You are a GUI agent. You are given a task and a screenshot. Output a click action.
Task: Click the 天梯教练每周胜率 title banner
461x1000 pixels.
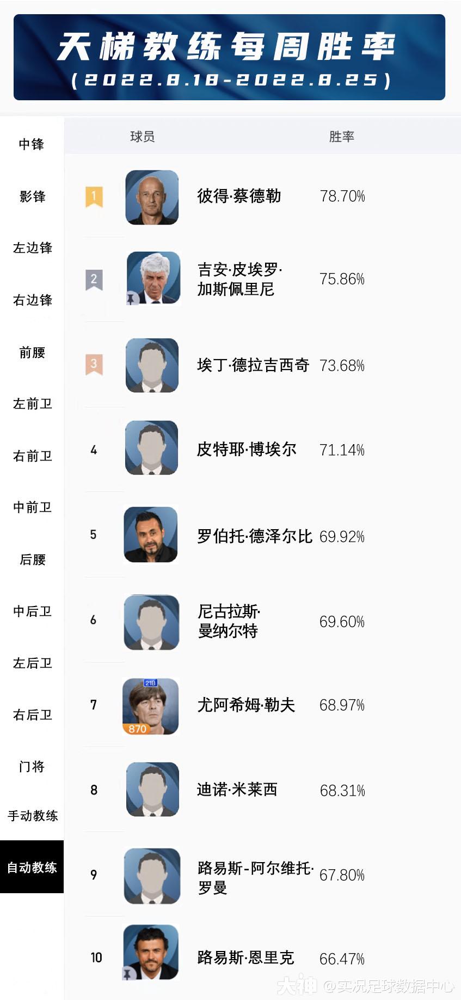[x=229, y=58]
